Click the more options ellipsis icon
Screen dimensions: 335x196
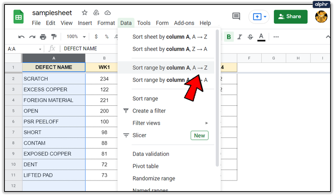coord(276,37)
